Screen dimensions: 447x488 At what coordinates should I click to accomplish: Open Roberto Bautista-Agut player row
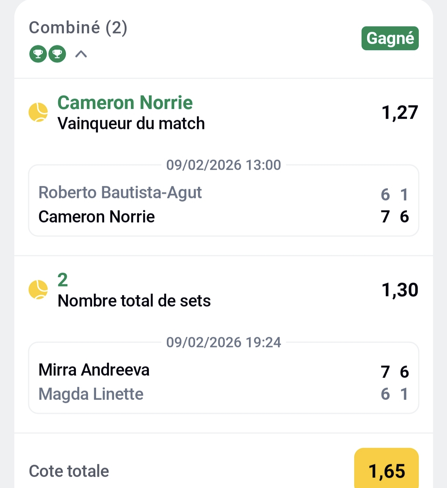click(x=120, y=193)
